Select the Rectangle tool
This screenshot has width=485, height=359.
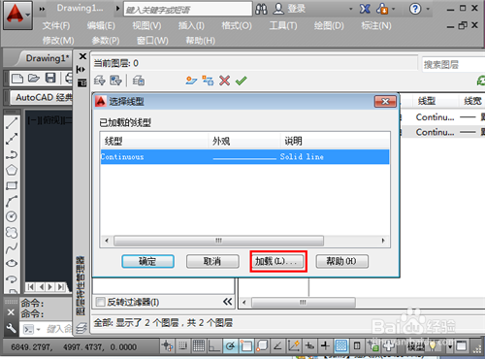(12, 185)
